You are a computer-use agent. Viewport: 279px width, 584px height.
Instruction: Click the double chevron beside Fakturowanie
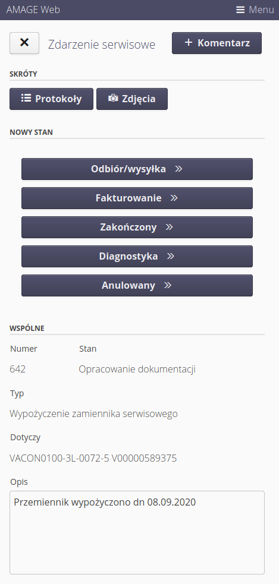[174, 198]
